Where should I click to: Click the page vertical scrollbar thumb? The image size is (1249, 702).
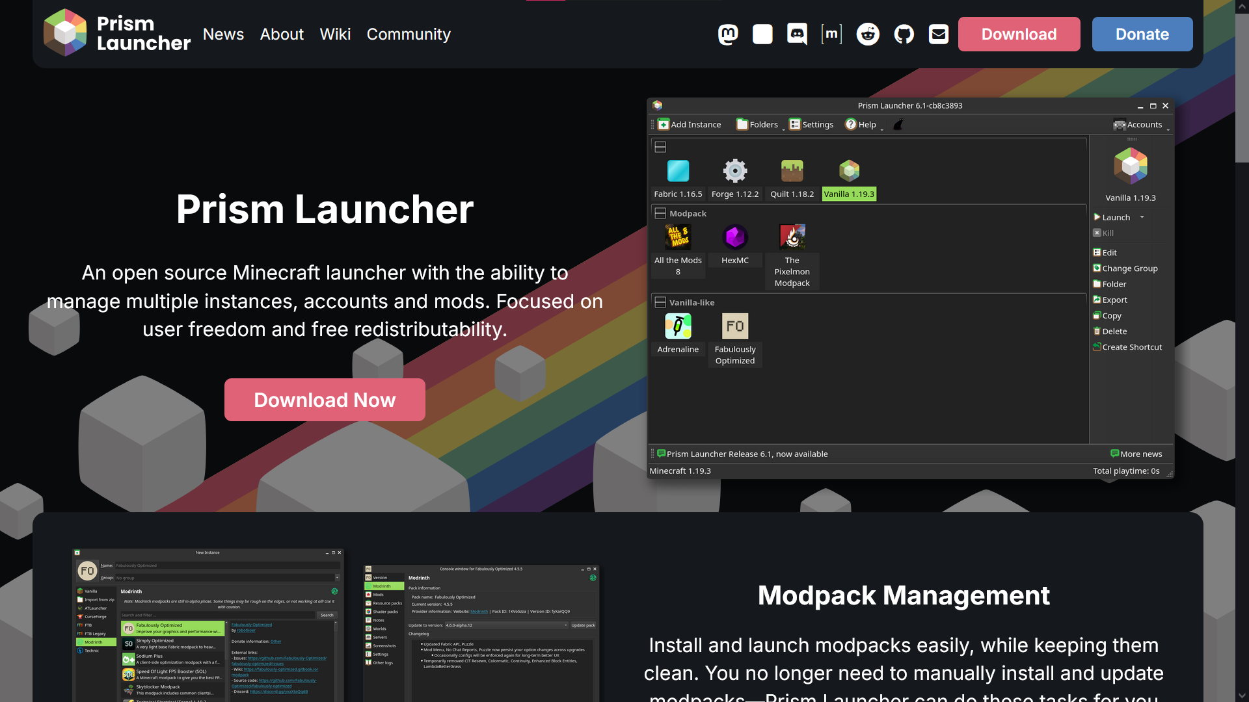pos(1242,88)
